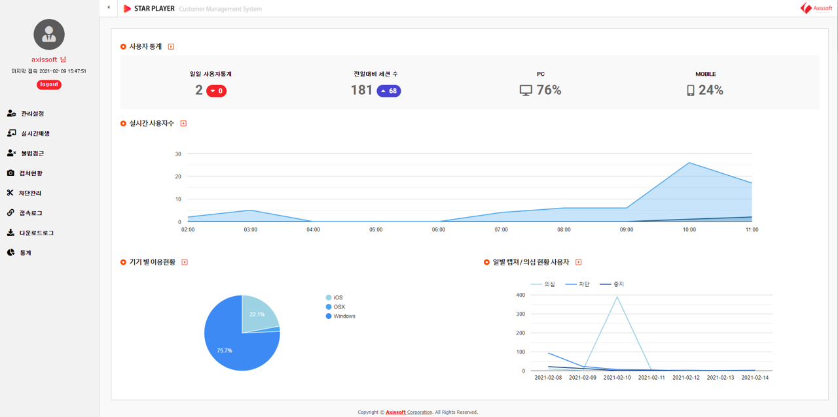
Task: Expand 실시간 사용자수 details arrow icon
Action: click(x=183, y=124)
